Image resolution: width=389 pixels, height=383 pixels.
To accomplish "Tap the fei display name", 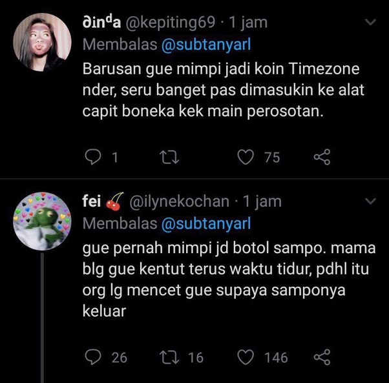I will 91,202.
